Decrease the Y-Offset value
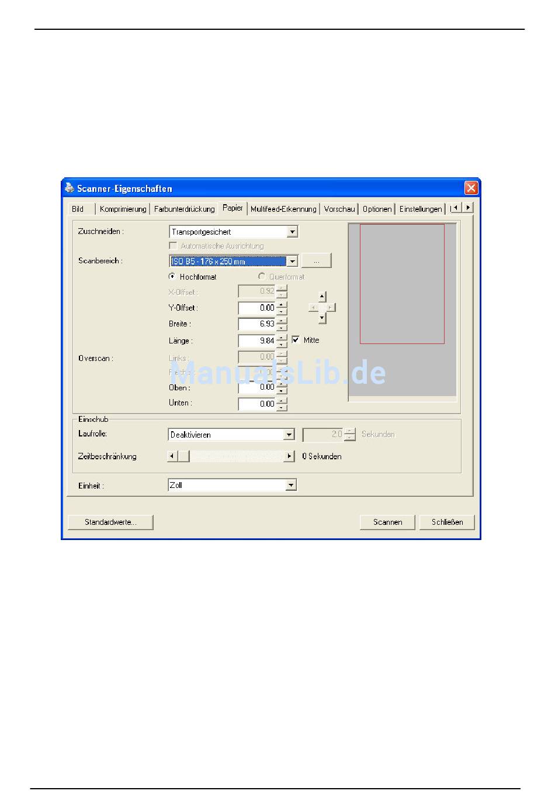555x808 pixels. tap(282, 311)
